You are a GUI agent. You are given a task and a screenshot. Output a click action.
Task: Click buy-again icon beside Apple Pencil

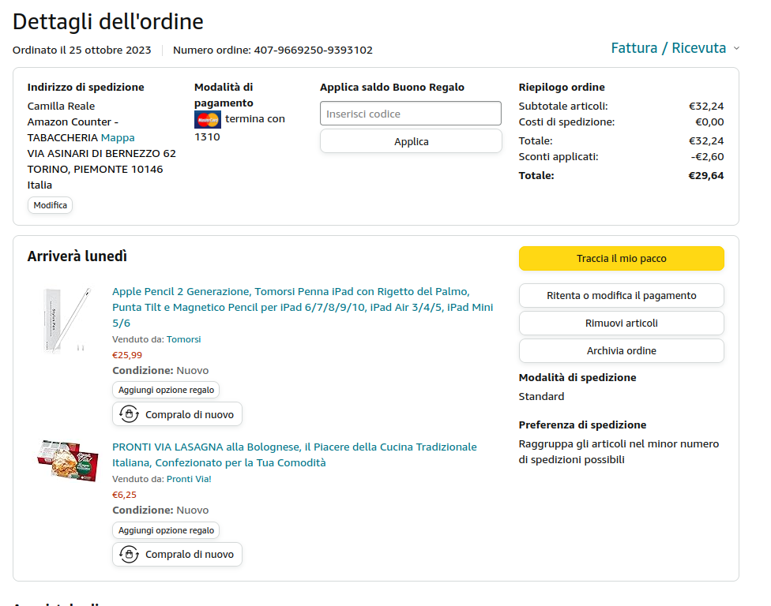129,414
